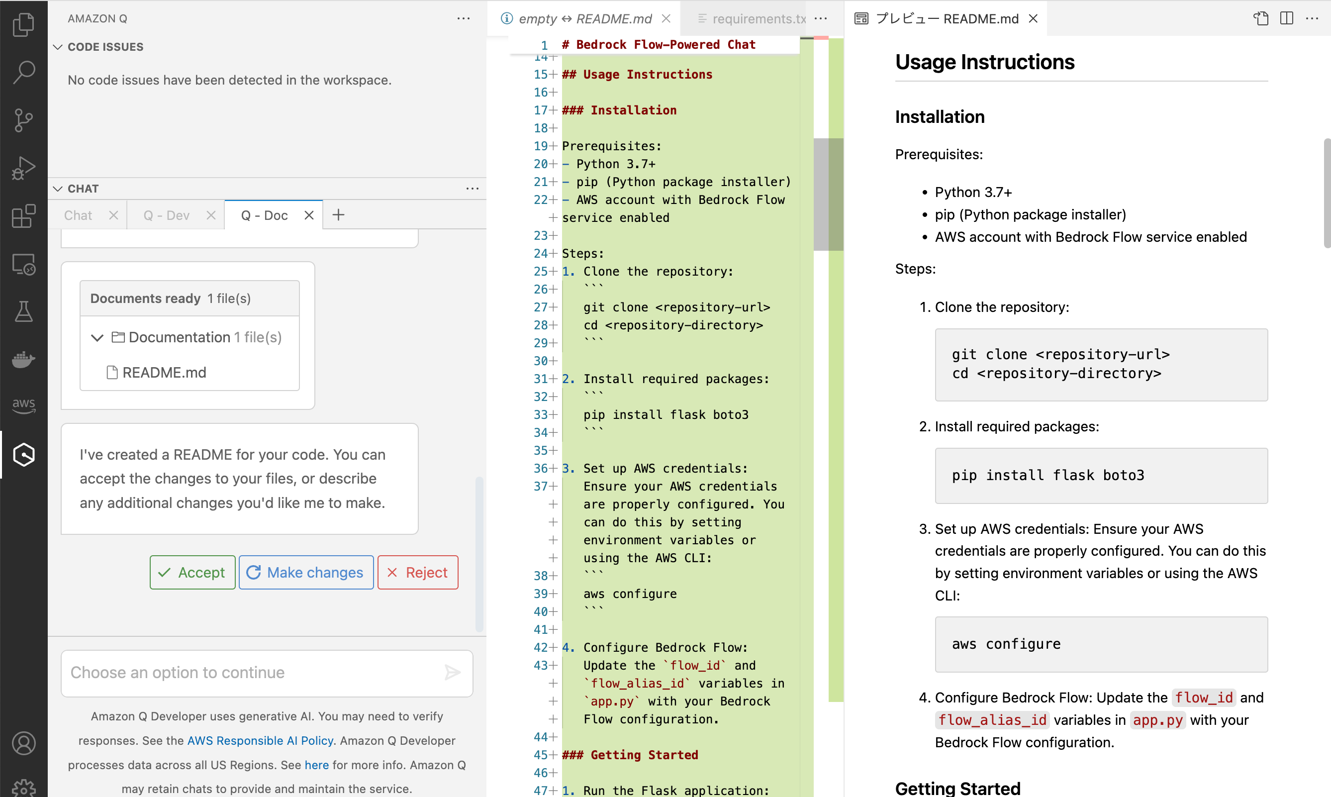Open preview editor more actions menu
Image resolution: width=1331 pixels, height=797 pixels.
coord(1312,18)
